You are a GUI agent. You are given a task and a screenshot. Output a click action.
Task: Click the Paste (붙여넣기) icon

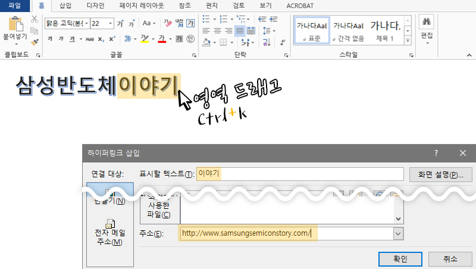[x=15, y=24]
